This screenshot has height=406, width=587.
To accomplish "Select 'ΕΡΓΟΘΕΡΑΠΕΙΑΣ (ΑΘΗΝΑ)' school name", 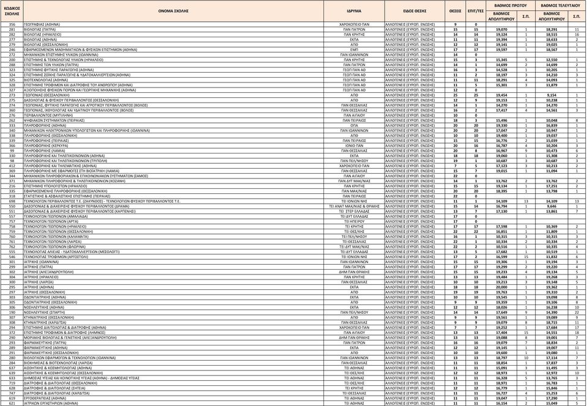I will (173, 398).
